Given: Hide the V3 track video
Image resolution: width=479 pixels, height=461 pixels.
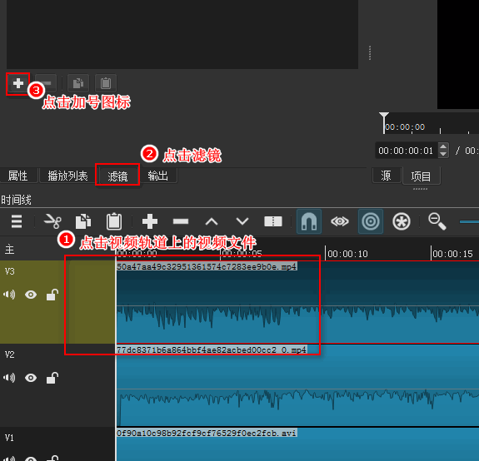Looking at the screenshot, I should [31, 295].
